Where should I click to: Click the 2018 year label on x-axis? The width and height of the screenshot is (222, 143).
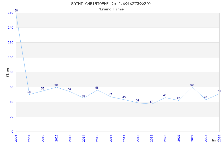coord(138,138)
